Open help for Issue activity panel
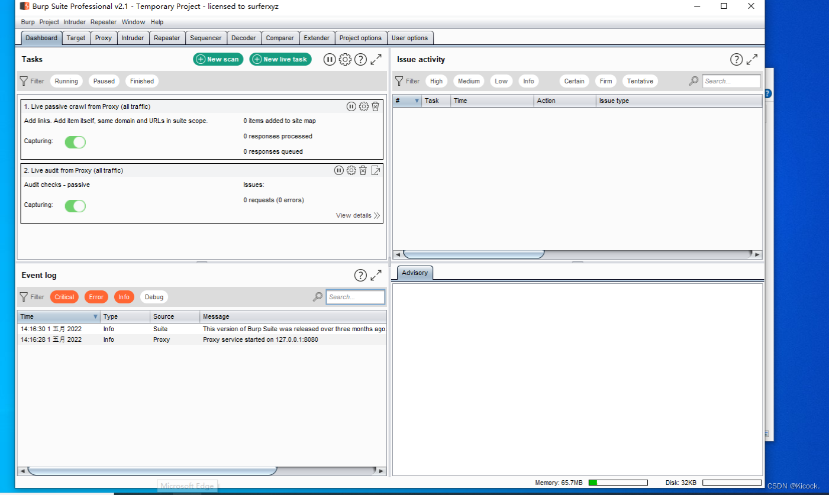829x495 pixels. tap(736, 59)
